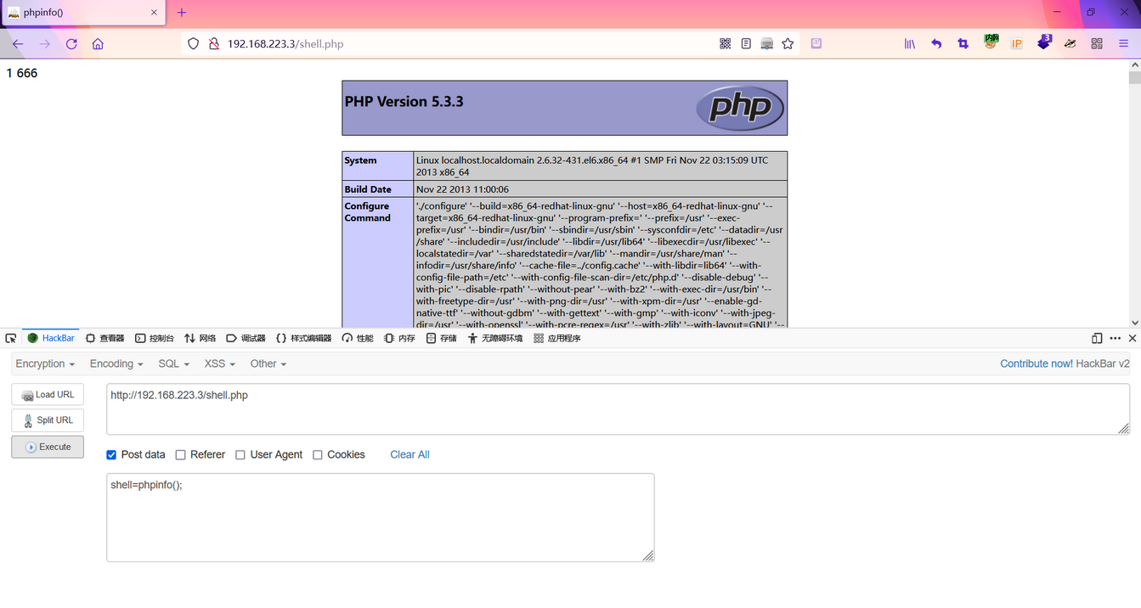The width and height of the screenshot is (1141, 608).
Task: Expand the SQL dropdown menu
Action: pos(173,363)
